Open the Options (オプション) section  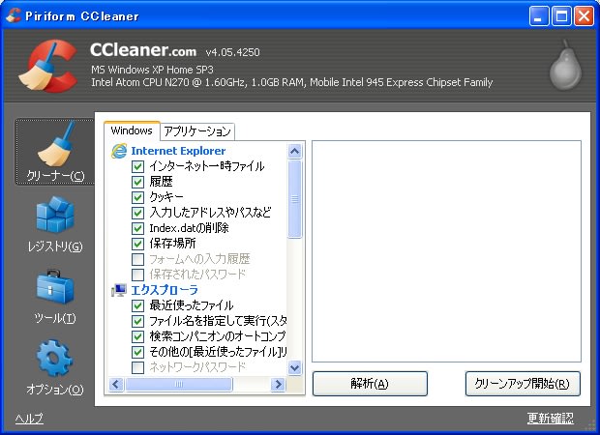tap(55, 367)
